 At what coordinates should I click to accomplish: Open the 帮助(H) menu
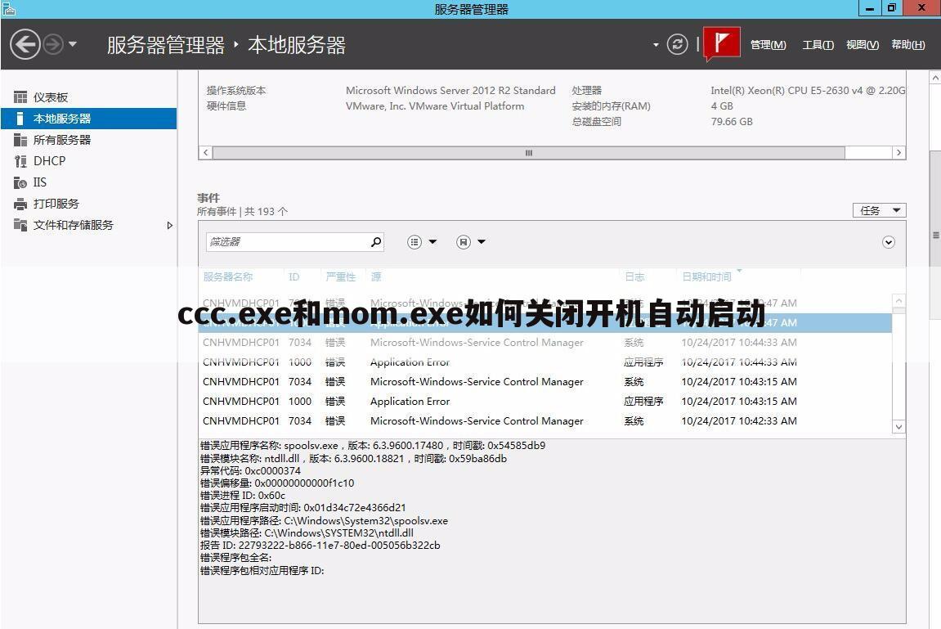click(x=908, y=44)
